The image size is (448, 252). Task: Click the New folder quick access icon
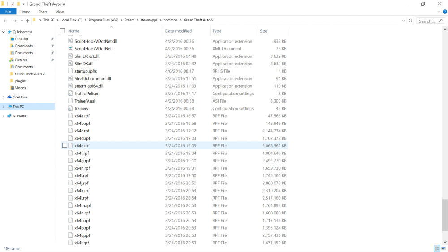[x=18, y=4]
